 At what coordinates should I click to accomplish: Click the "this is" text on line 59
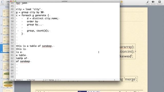tap(21, 49)
